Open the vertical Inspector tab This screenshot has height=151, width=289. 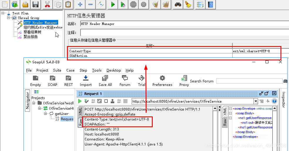tap(284, 100)
